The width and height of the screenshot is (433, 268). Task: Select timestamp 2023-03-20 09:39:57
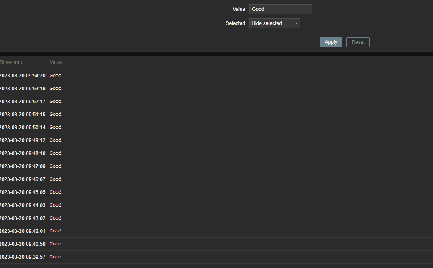tap(23, 257)
